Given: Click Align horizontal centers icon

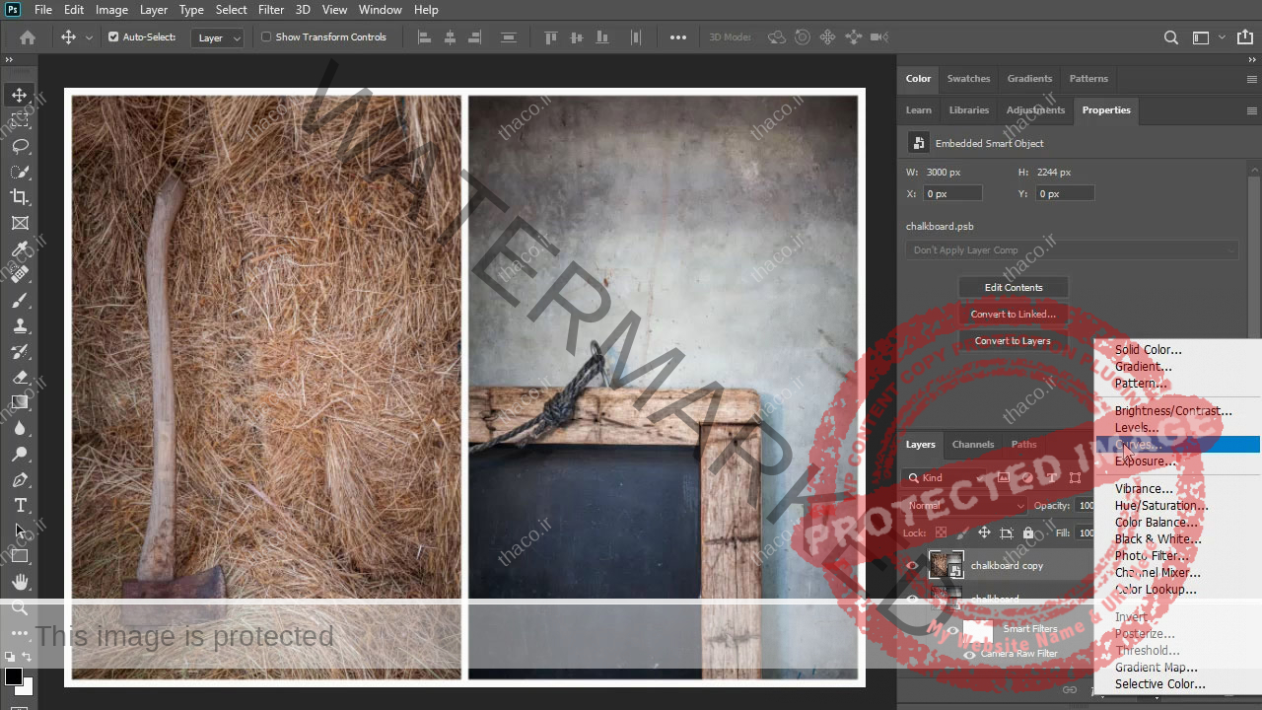Looking at the screenshot, I should (x=450, y=37).
